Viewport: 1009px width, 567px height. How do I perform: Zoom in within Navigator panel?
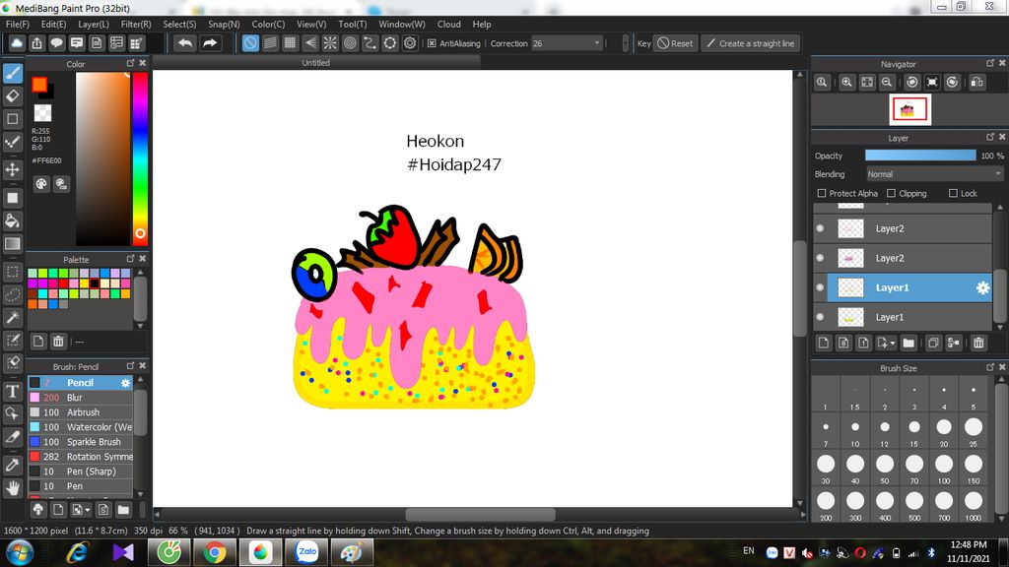click(846, 83)
